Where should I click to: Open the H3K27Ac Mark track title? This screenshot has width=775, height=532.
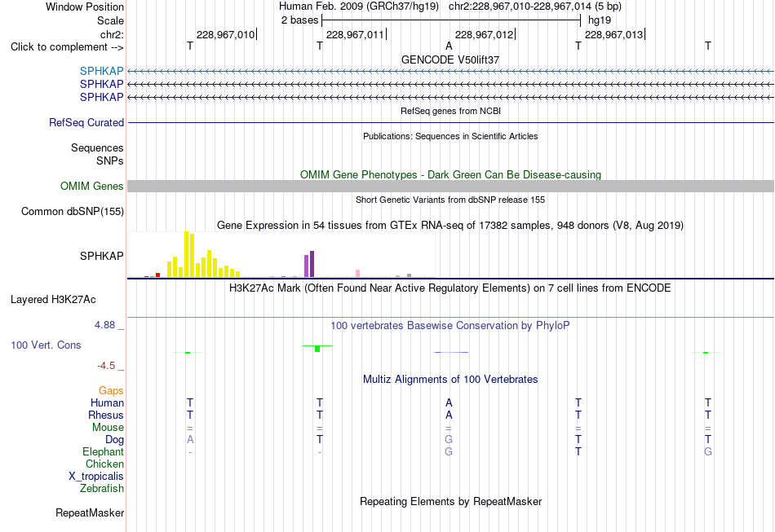(450, 288)
